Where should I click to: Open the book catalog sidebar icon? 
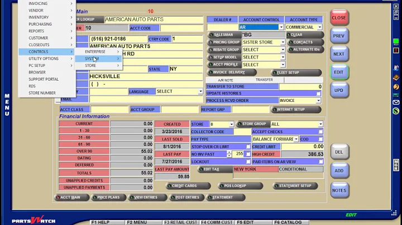coord(396,78)
